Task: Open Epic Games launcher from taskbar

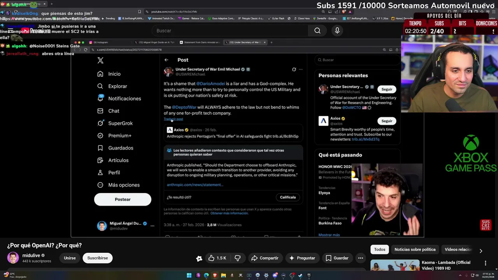Action: pyautogui.click(x=309, y=275)
